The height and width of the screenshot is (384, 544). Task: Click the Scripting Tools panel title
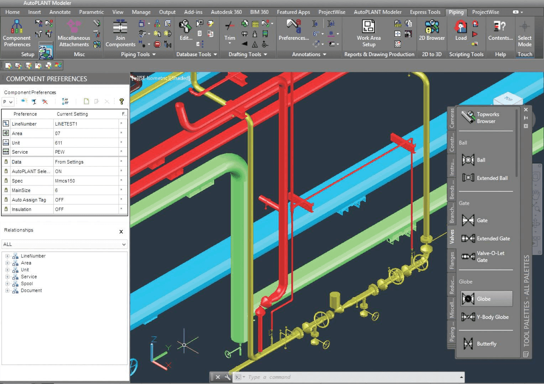pos(466,54)
